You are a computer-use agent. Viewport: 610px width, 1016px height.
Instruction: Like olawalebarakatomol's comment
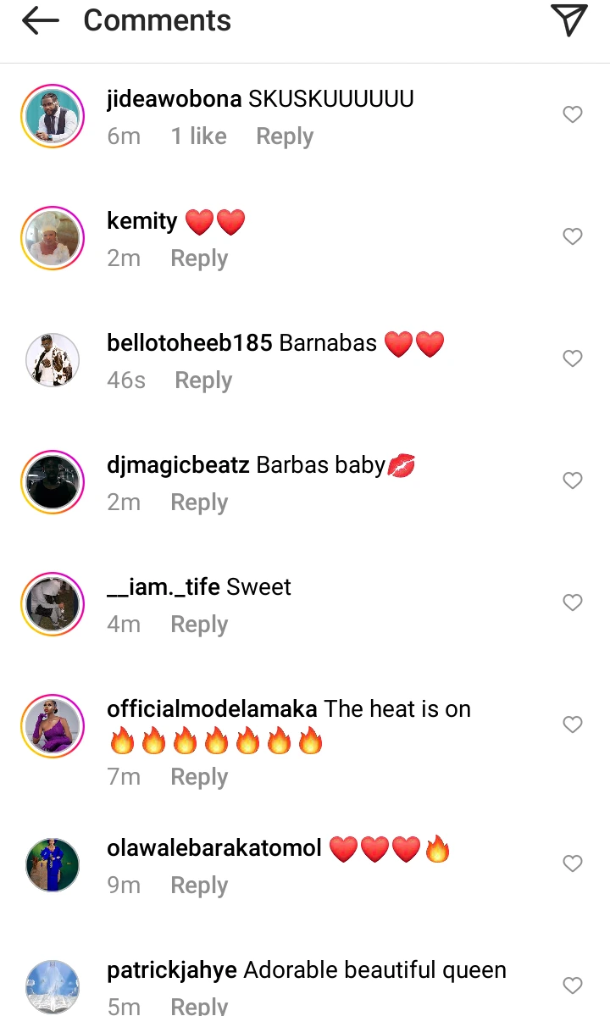[572, 863]
